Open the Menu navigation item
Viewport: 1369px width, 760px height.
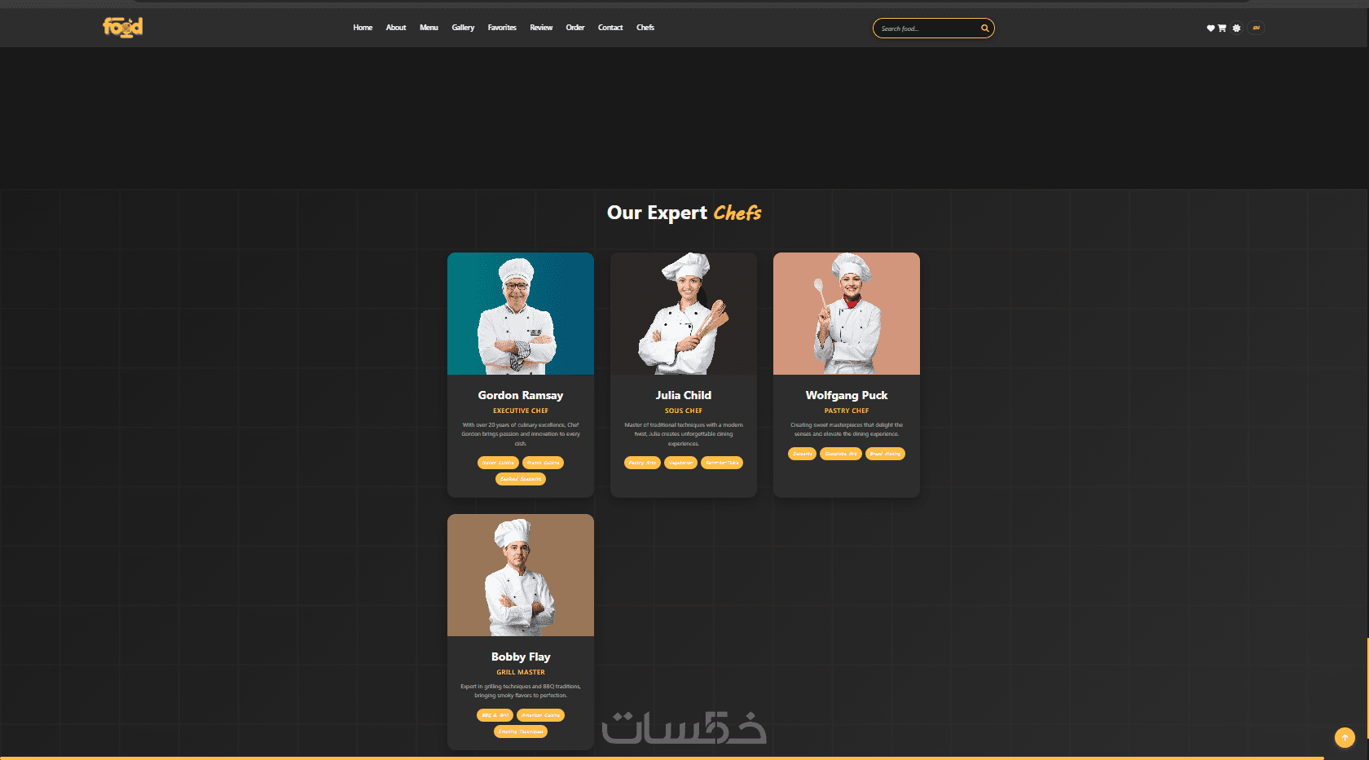[429, 28]
